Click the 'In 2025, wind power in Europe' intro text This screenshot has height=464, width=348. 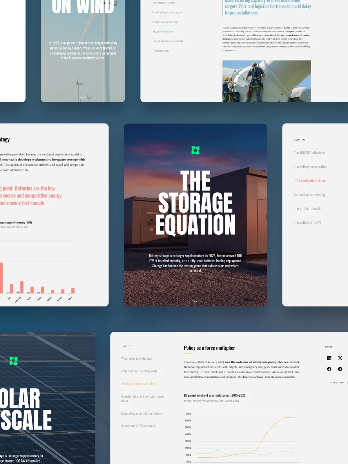coord(83,50)
